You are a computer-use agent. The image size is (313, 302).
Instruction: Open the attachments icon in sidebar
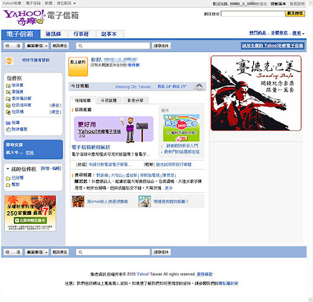[8, 129]
